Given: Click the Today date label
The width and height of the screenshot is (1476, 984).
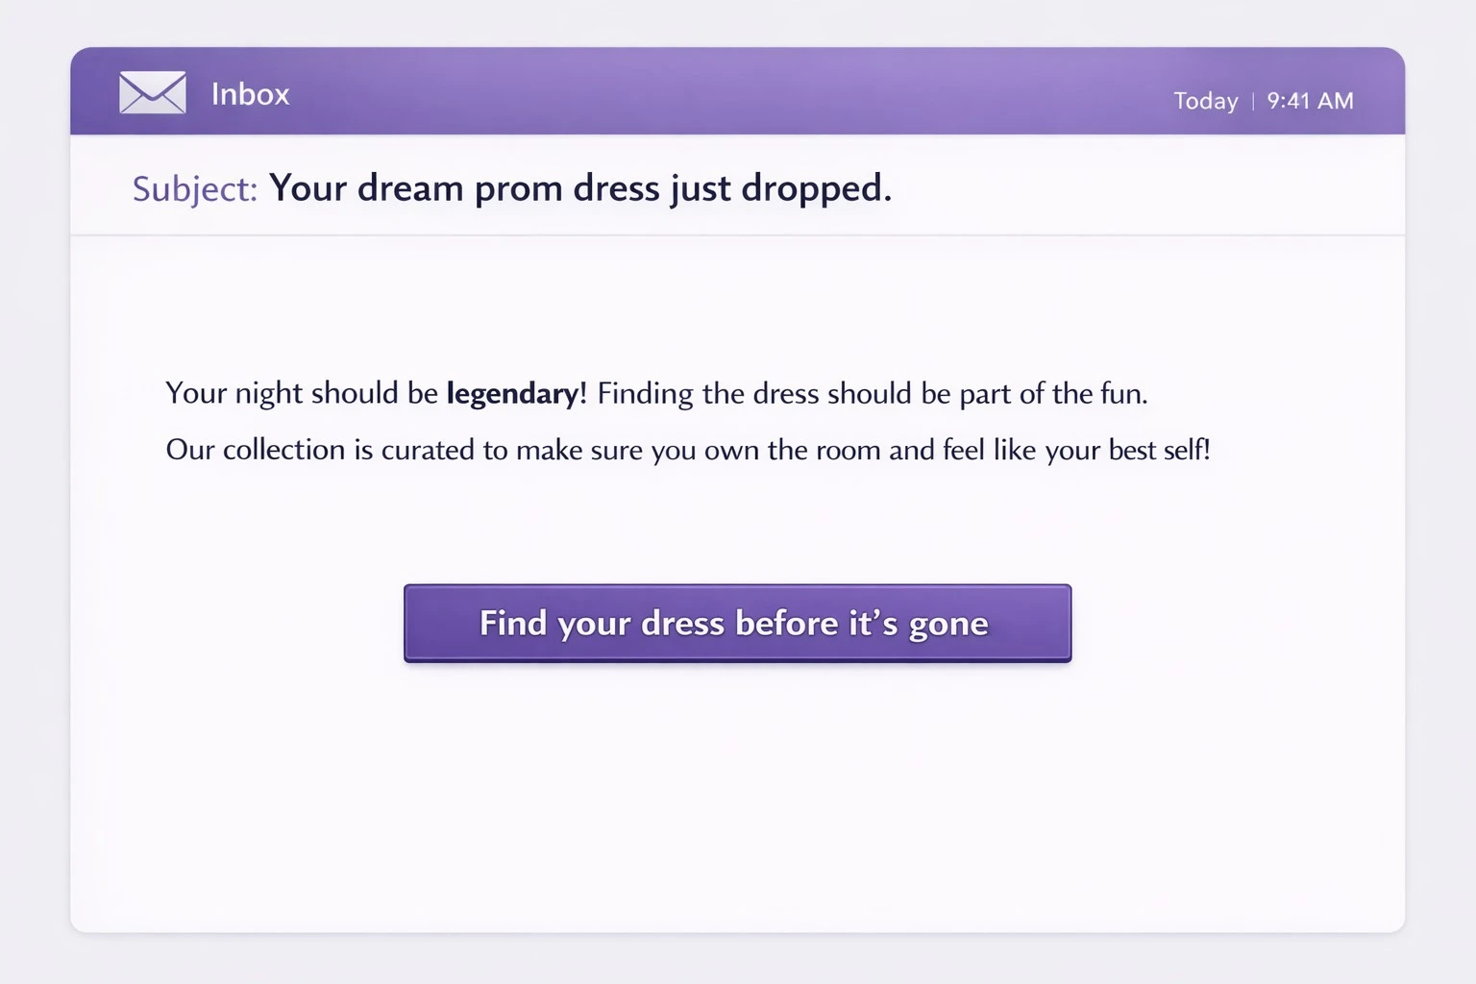Looking at the screenshot, I should 1205,101.
